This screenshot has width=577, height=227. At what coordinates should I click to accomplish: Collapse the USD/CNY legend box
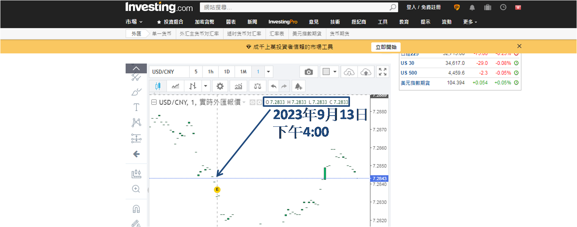click(x=154, y=102)
